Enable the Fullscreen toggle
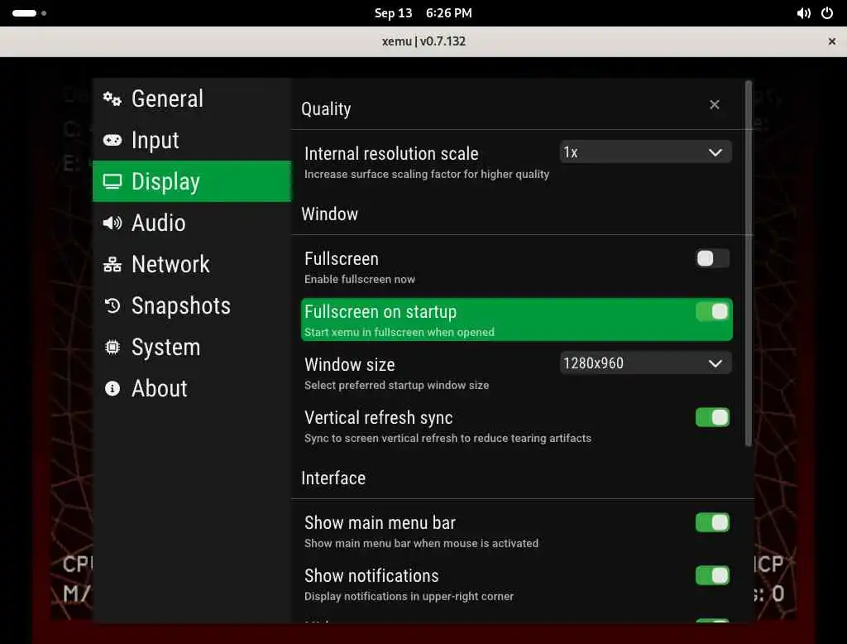This screenshot has height=644, width=847. pos(712,258)
